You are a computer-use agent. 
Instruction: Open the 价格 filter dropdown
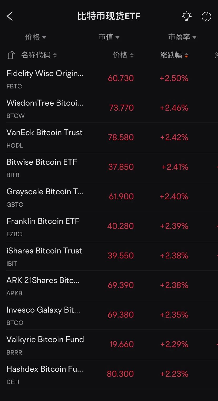point(36,37)
